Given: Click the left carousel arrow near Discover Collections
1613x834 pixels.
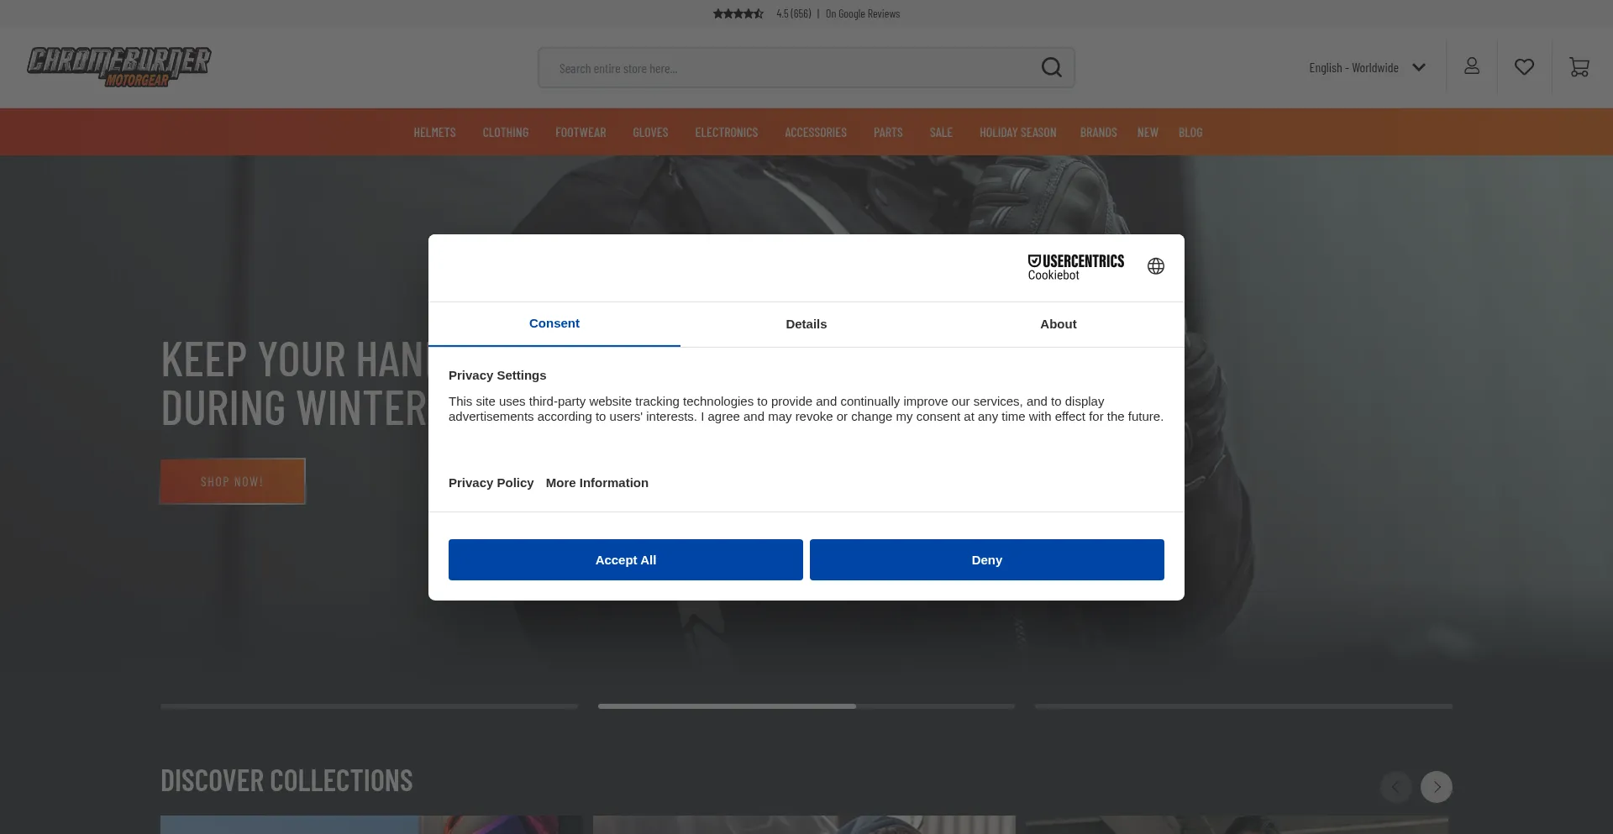Looking at the screenshot, I should pos(1395,787).
